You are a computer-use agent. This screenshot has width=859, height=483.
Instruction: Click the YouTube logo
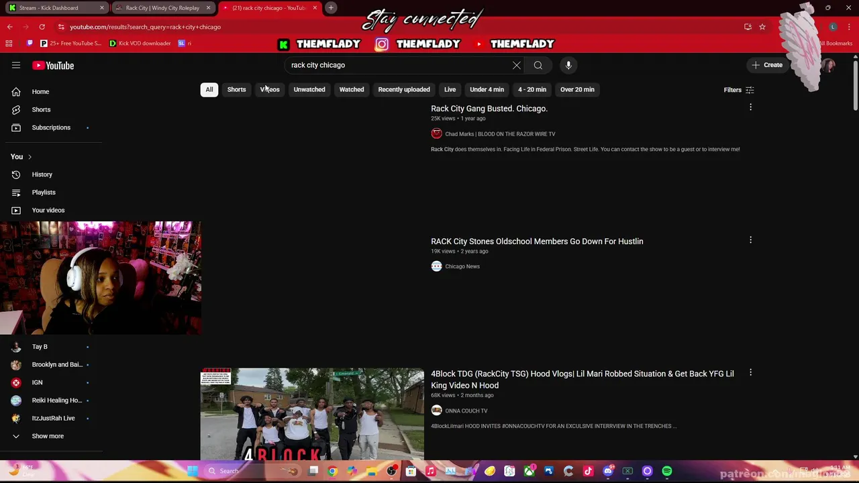tap(53, 65)
